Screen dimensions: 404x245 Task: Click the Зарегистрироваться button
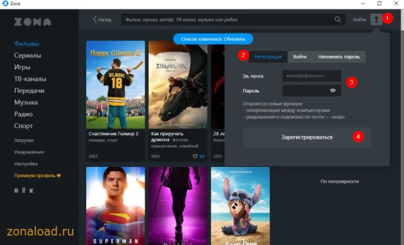click(307, 137)
